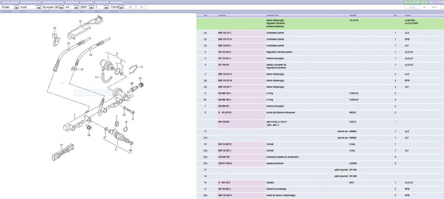Open the 2007 year dropdown
The image size is (444, 199).
tap(91, 7)
